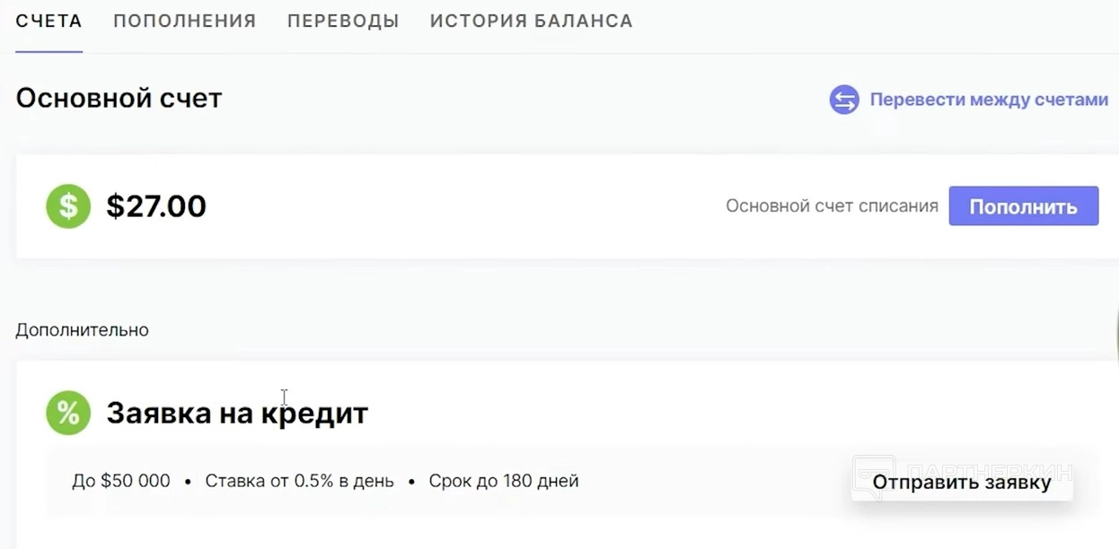Open the СЧЕТА tab
The width and height of the screenshot is (1119, 549).
point(49,21)
